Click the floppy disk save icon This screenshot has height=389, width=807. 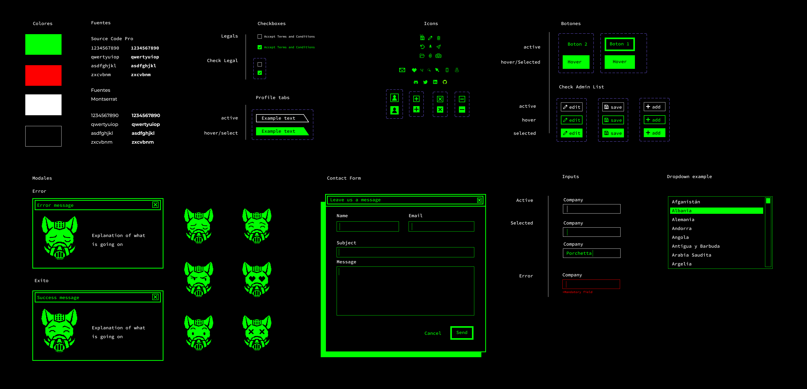pyautogui.click(x=422, y=38)
